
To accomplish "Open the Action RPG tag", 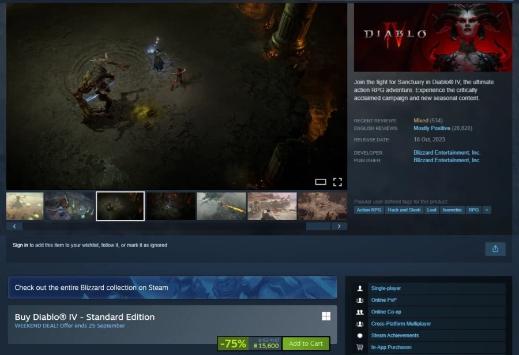I will tap(368, 210).
